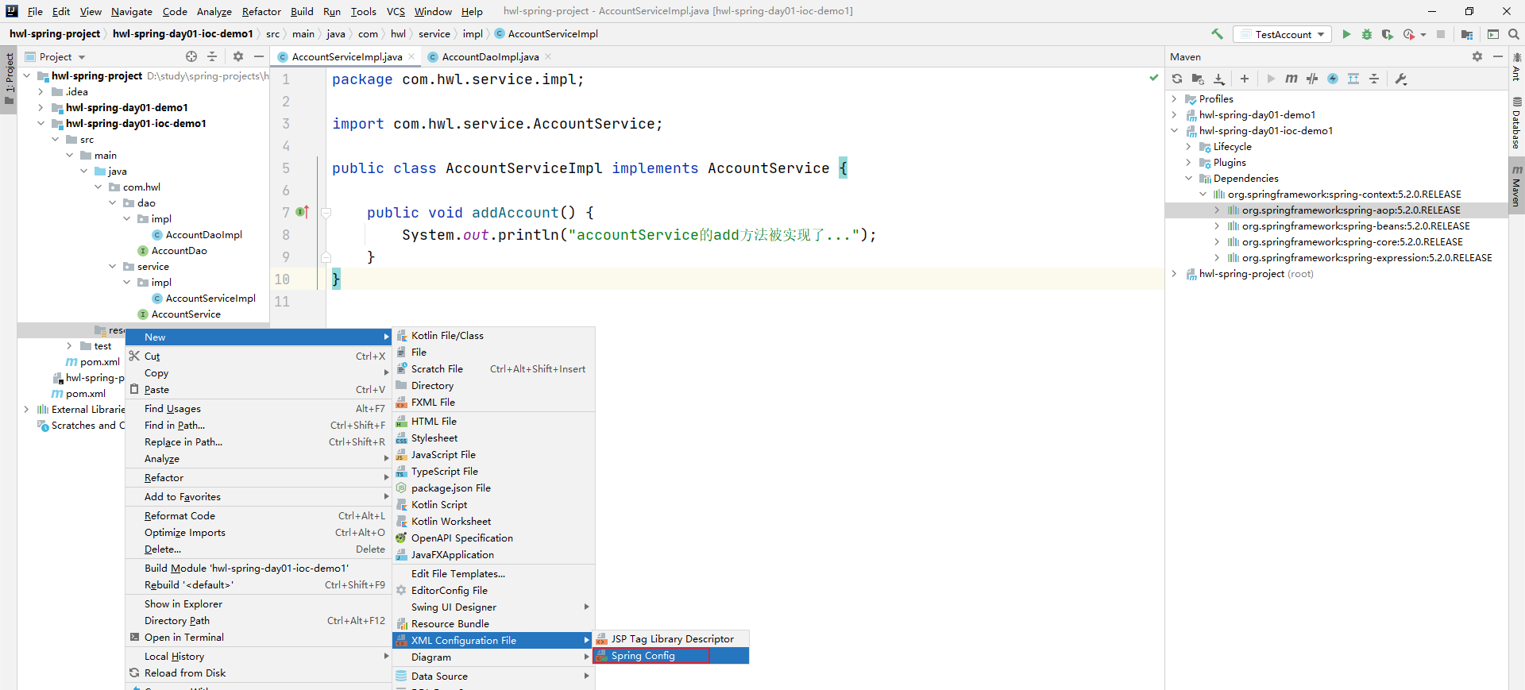Screen dimensions: 1525x690
Task: Click the service breadcrumb segment
Action: [x=434, y=34]
